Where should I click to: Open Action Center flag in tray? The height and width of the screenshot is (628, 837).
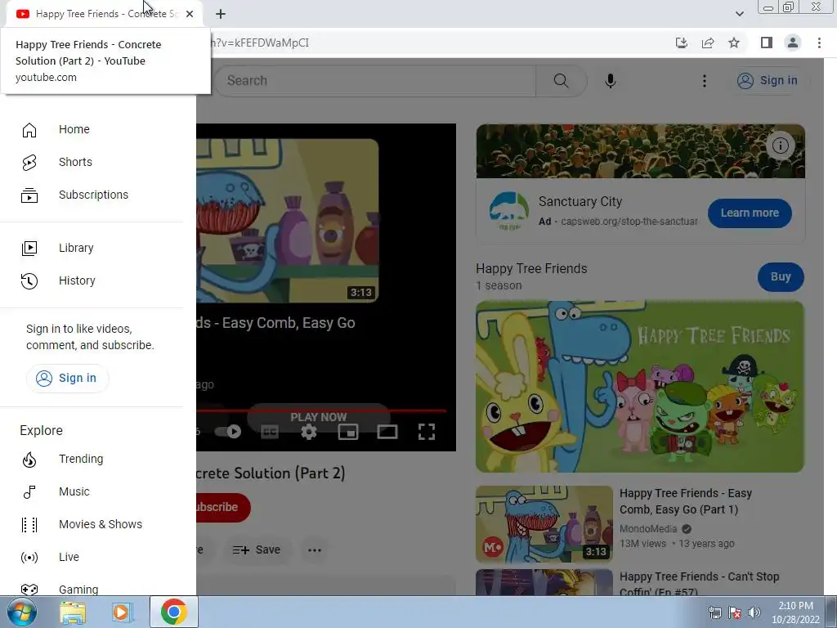coord(735,612)
